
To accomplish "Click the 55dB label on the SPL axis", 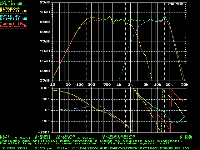I will [x=45, y=81].
